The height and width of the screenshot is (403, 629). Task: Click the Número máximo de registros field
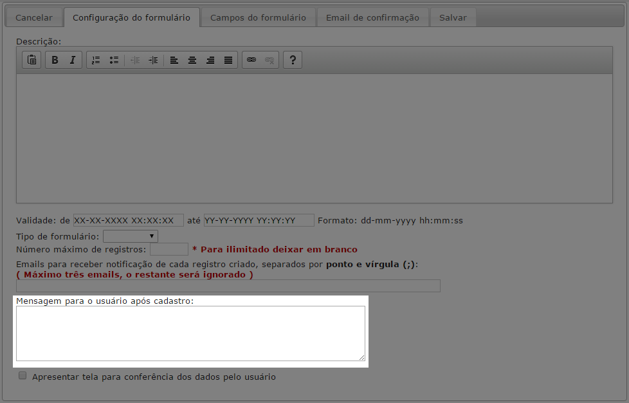point(169,249)
